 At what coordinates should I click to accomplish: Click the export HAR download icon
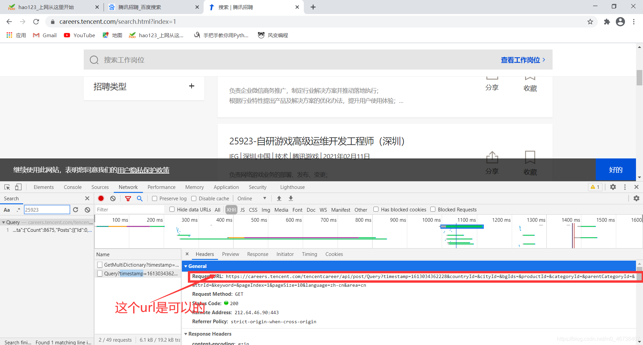pos(291,198)
